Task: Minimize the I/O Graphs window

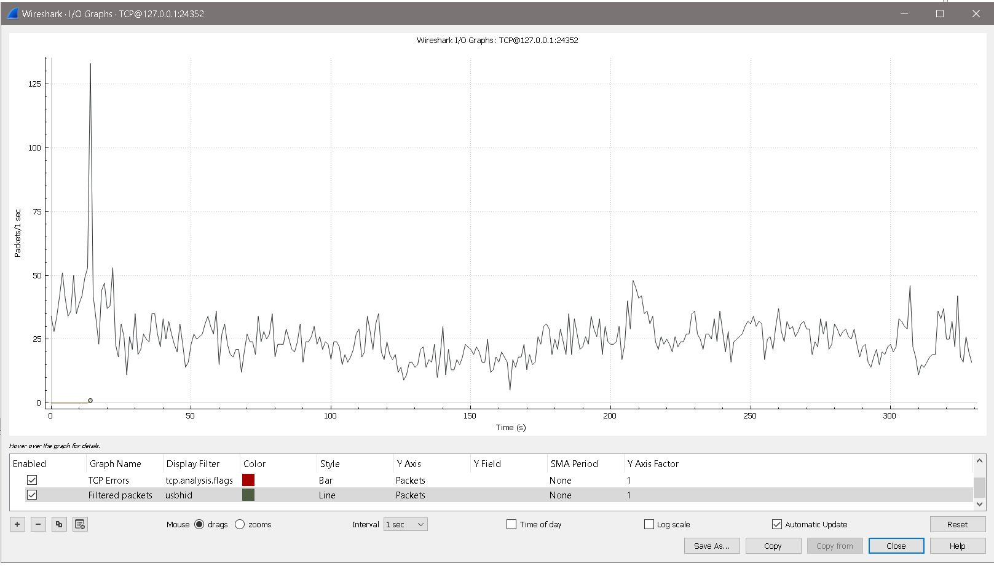Action: pyautogui.click(x=904, y=14)
